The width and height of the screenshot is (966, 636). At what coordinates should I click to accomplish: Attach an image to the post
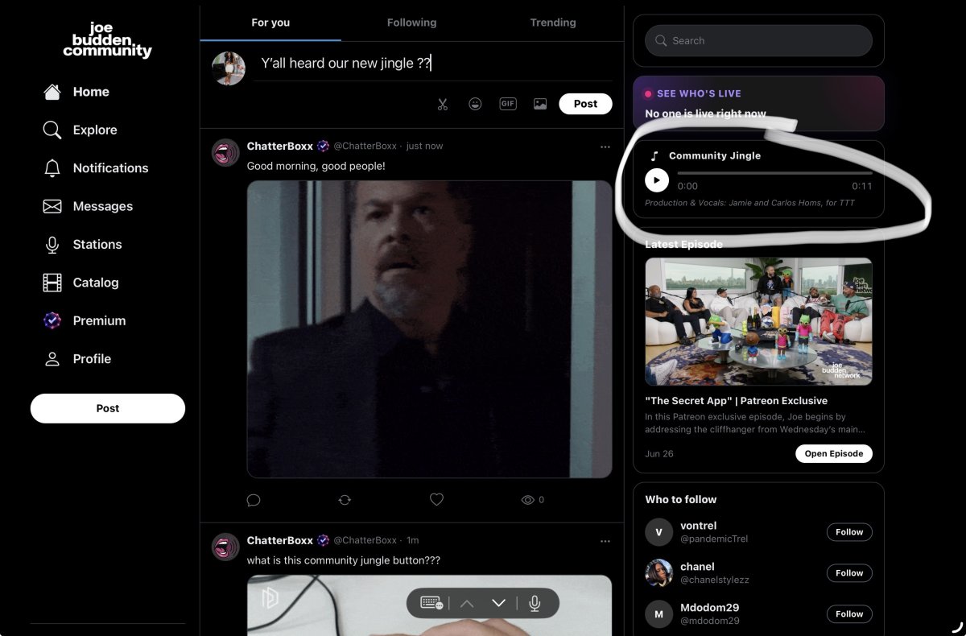(x=540, y=104)
